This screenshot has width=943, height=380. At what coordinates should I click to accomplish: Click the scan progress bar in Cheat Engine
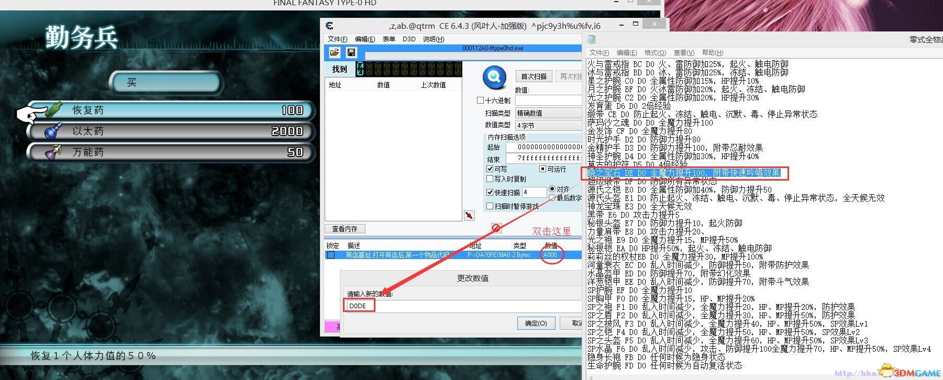(473, 55)
